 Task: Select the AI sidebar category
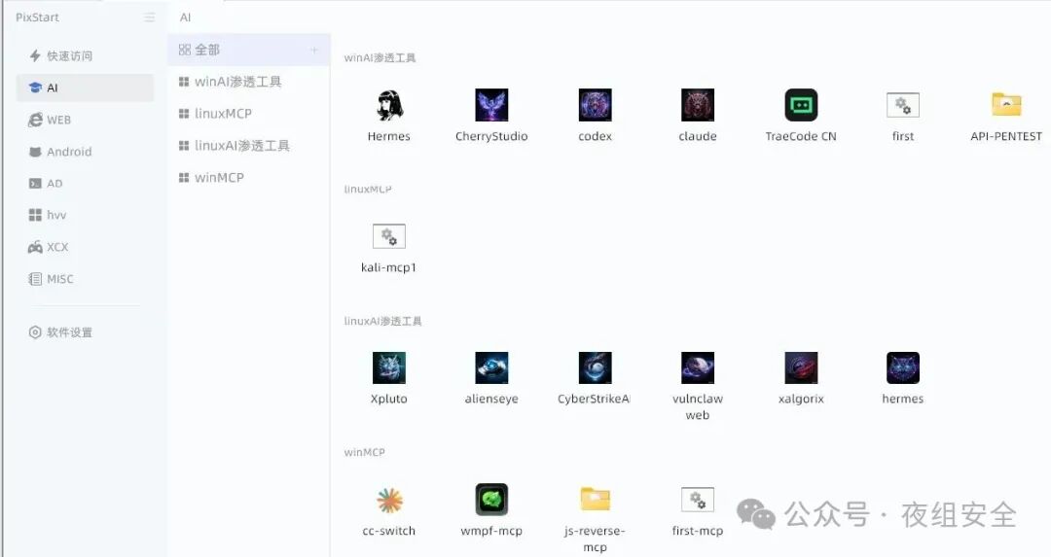[85, 87]
